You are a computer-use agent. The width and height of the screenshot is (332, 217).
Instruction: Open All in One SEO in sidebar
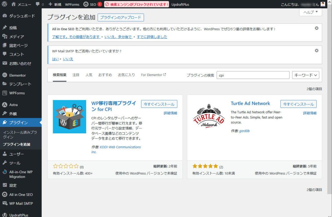click(x=21, y=195)
